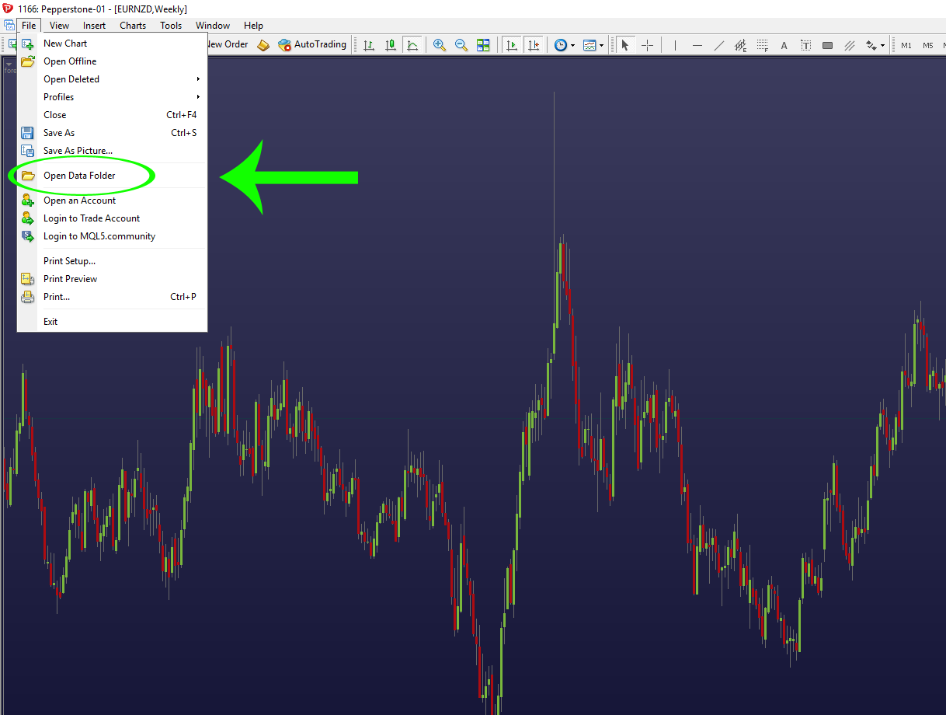Open the Help menu
The width and height of the screenshot is (946, 715).
coord(253,26)
